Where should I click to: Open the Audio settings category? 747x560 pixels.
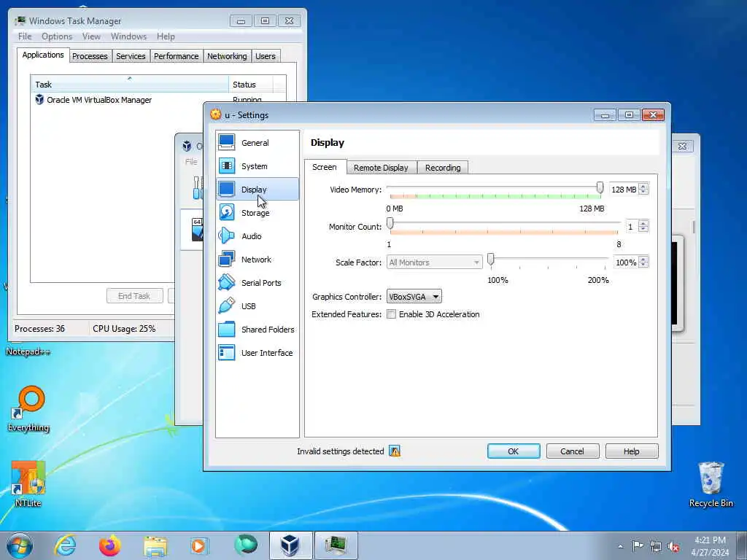258,236
